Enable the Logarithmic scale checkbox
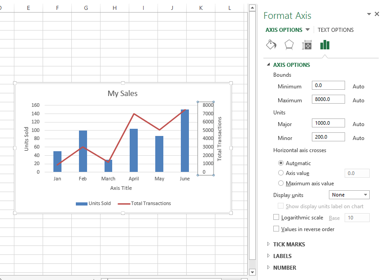The image size is (385, 280). tap(276, 217)
